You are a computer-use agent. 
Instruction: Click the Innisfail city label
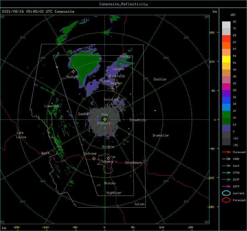(111, 99)
